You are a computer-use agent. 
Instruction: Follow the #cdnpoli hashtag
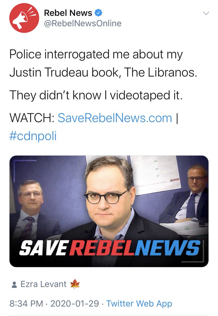33,136
